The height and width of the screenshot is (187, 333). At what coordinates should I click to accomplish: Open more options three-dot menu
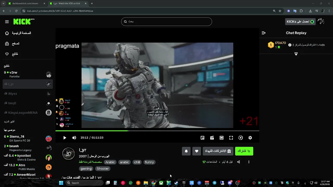point(249,162)
